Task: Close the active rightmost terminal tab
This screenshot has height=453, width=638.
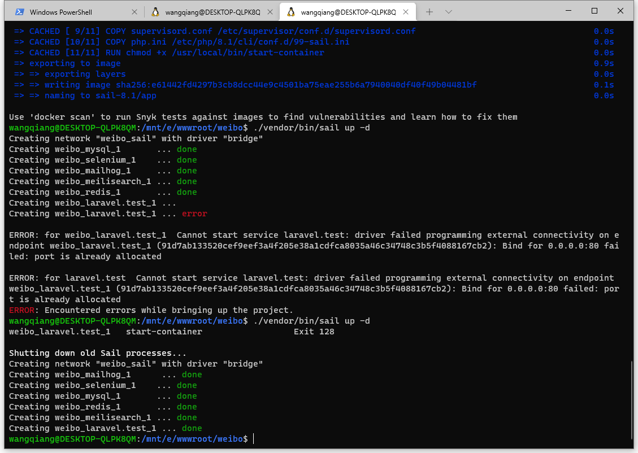Action: [x=406, y=12]
